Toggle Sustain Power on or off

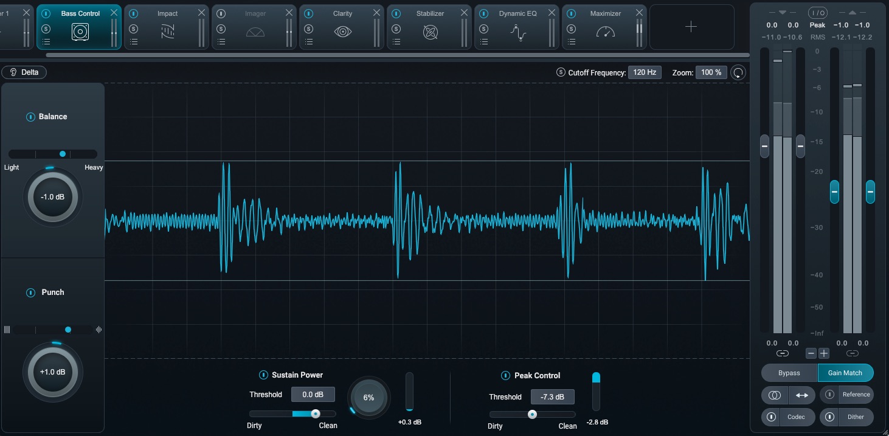[x=263, y=375]
